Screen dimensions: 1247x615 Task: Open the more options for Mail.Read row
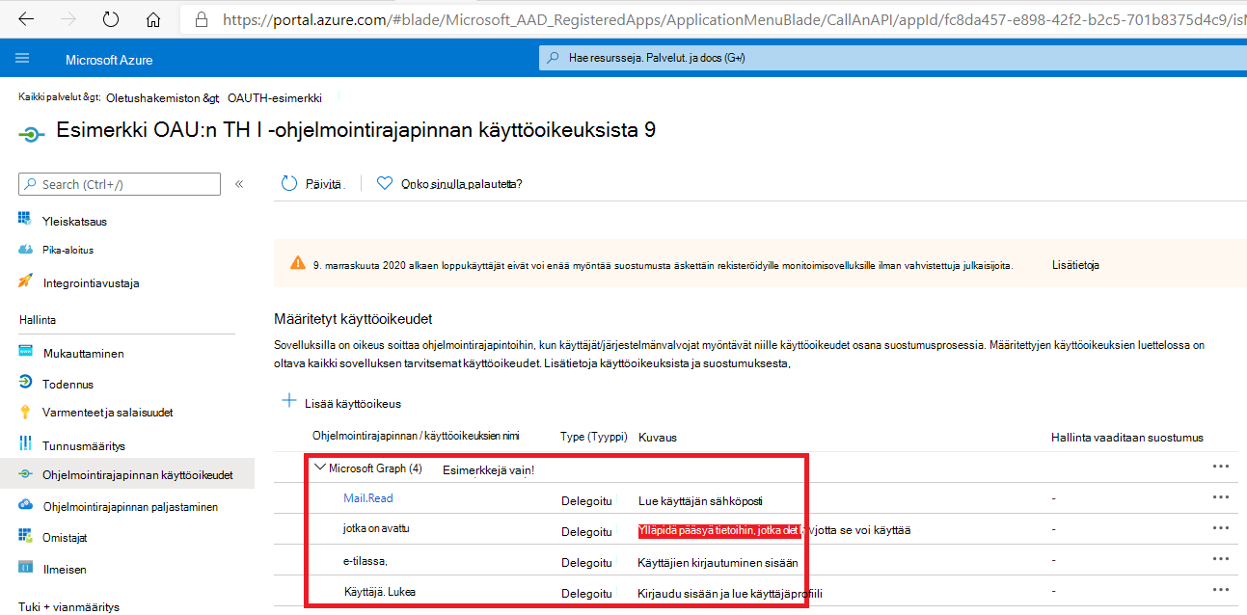(1220, 497)
